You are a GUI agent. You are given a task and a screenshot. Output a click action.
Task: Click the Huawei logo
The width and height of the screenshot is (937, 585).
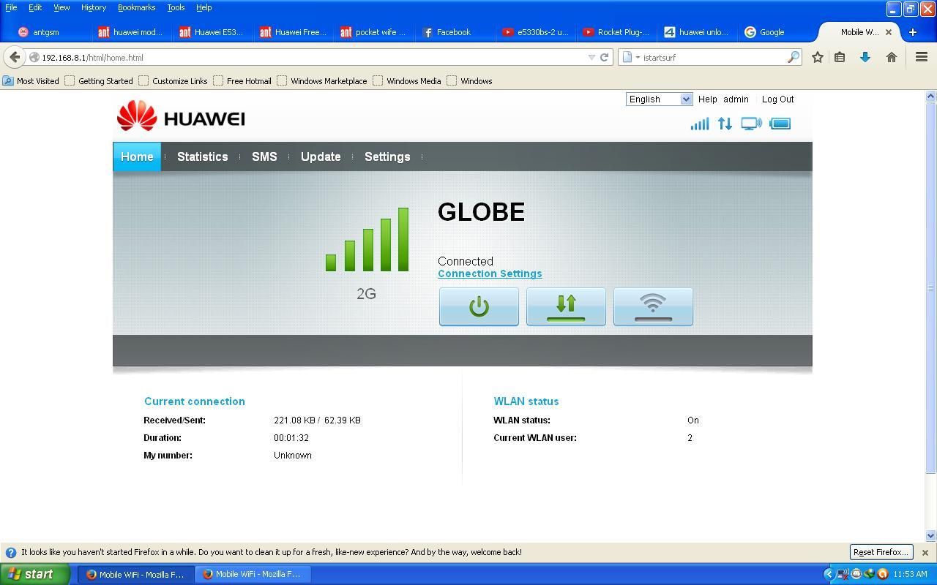click(181, 117)
